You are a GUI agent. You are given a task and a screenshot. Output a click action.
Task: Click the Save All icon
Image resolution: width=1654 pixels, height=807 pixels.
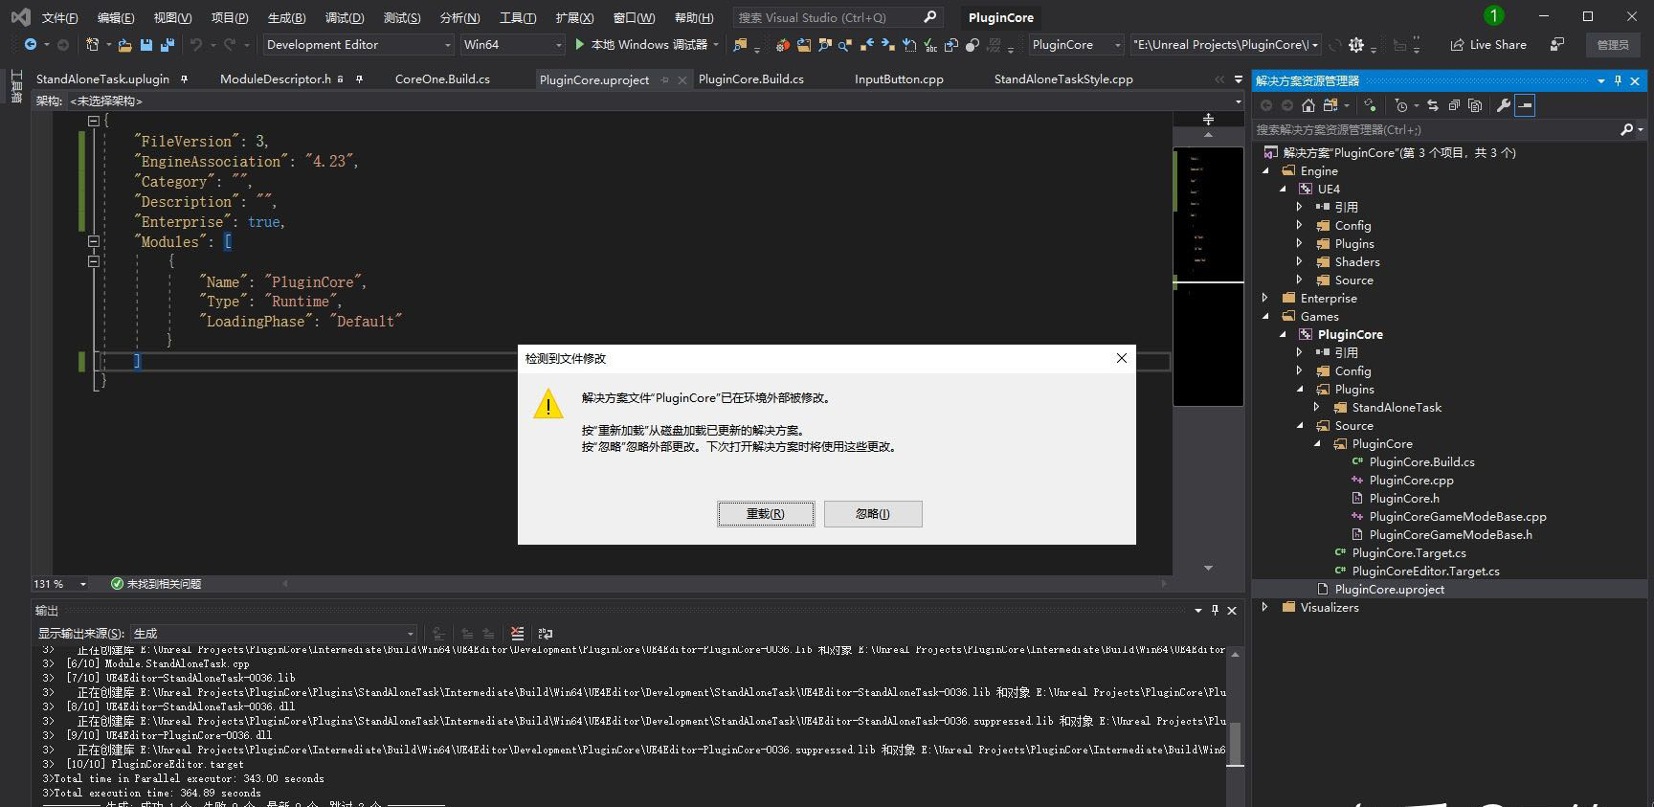click(x=168, y=45)
